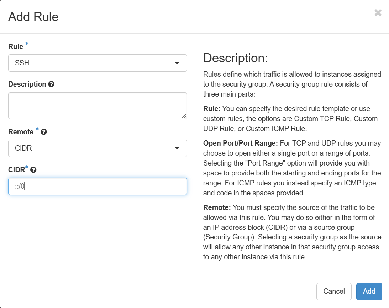Screen dimensions: 389x308
Task: Click the bold Open Port/Port Range text
Action: click(240, 143)
